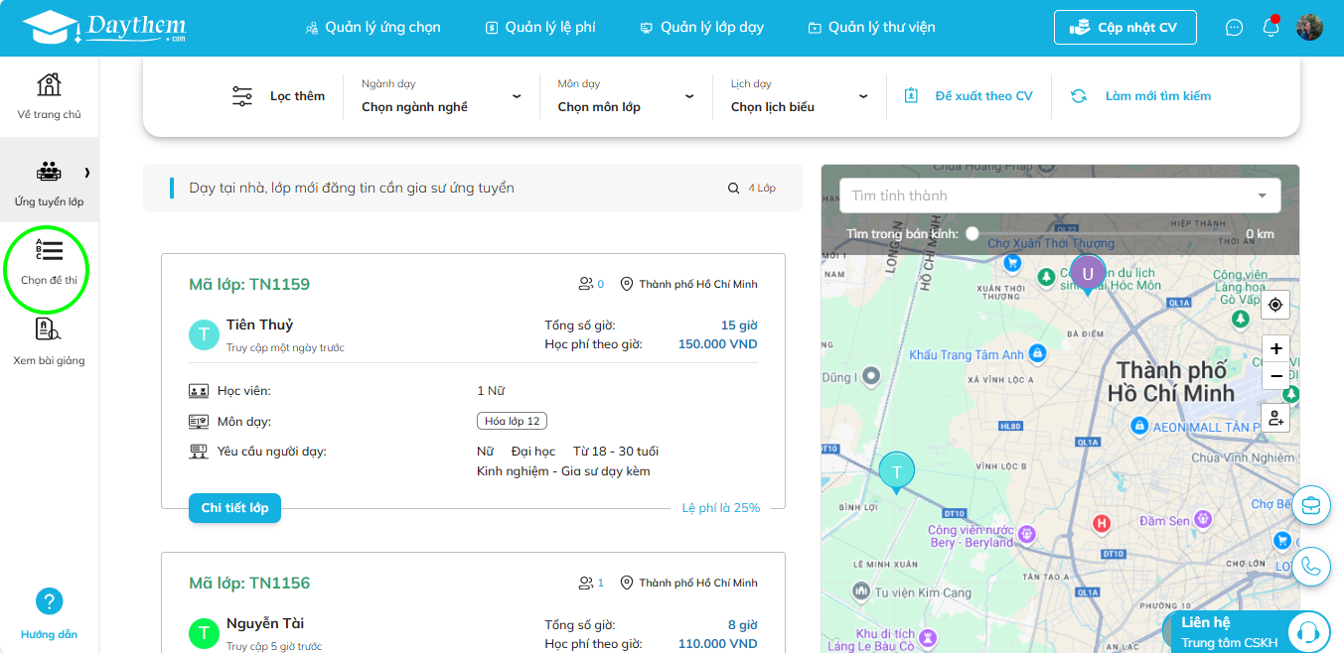Expand the Chọn môn lớp dropdown

coord(626,96)
